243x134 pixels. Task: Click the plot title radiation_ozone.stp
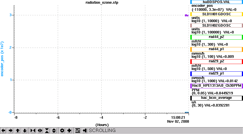pos(102,3)
